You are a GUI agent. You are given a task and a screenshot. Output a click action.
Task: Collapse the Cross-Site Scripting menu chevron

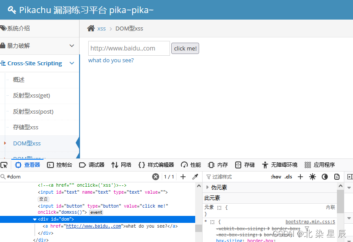tap(72, 63)
